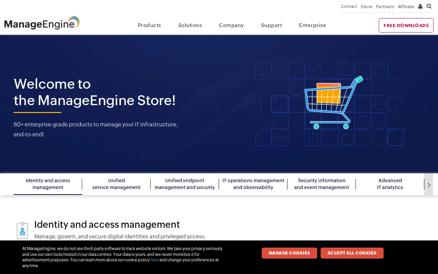
Task: Click the Manage Cookies button
Action: pos(289,253)
